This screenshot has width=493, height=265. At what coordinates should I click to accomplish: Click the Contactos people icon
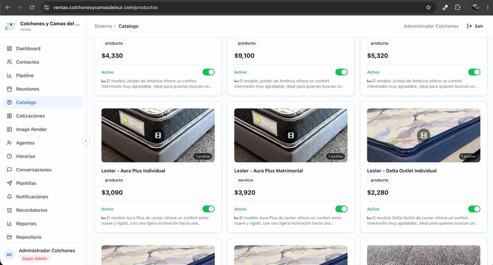(9, 62)
